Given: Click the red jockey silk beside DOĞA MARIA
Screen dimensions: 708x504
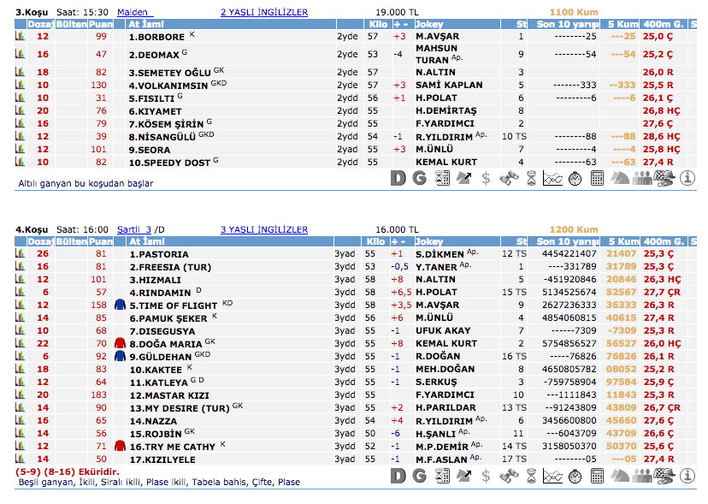Looking at the screenshot, I should [x=120, y=344].
